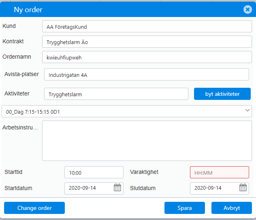
Task: Click the Starttid field showing 10:00
Action: 94,172
